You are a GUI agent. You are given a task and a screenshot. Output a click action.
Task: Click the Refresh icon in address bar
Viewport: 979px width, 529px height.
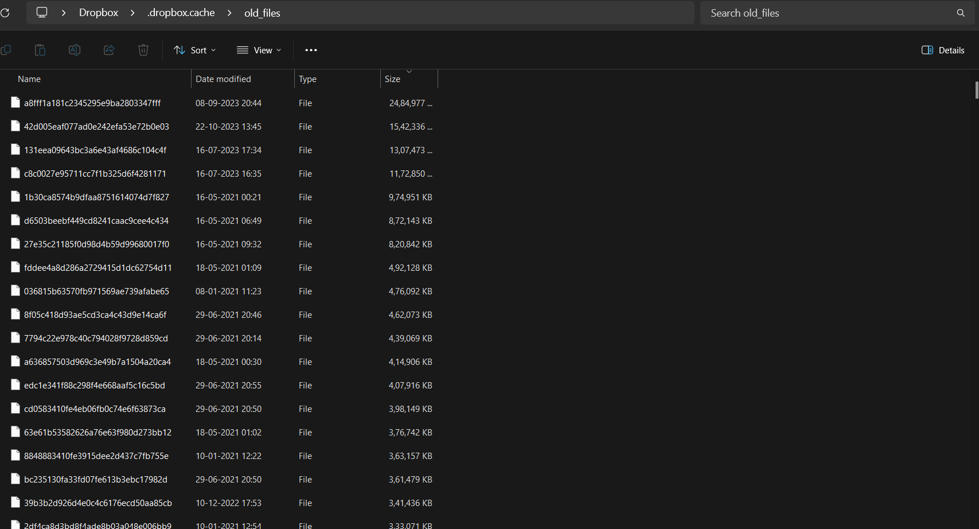coord(5,13)
